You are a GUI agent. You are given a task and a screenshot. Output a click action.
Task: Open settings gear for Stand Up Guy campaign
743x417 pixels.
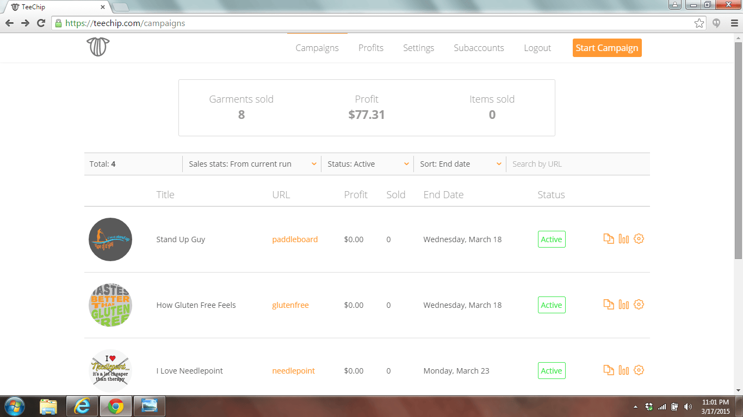point(639,239)
